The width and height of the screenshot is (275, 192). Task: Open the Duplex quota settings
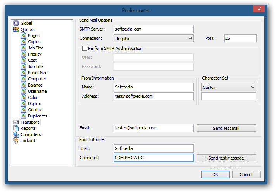point(35,104)
